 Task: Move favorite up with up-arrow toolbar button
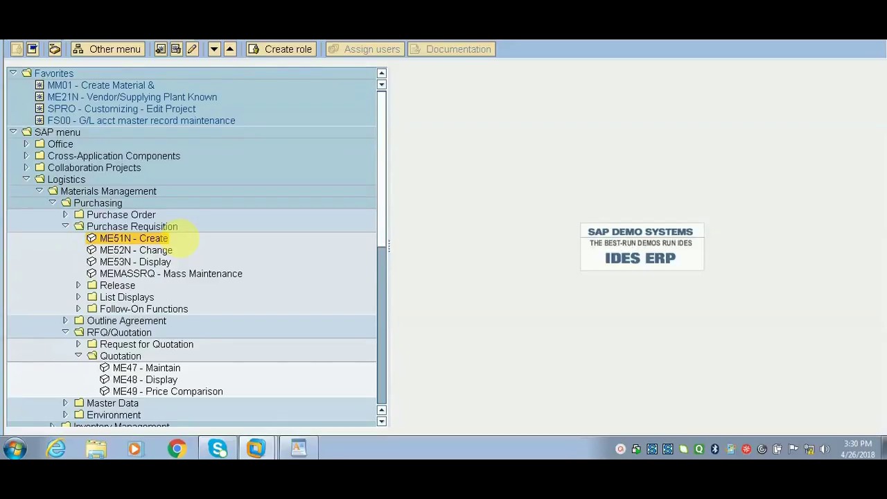(229, 49)
